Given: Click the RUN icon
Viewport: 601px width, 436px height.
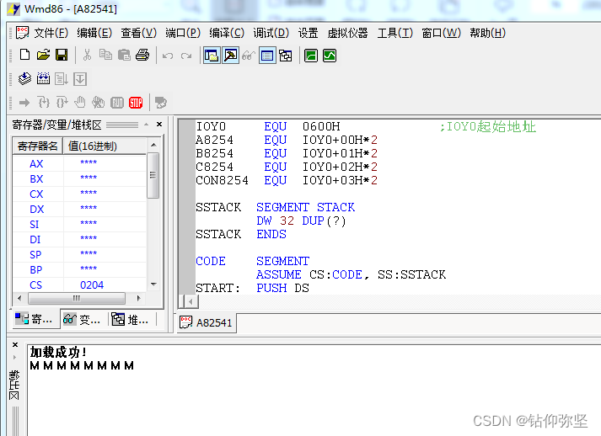Looking at the screenshot, I should pyautogui.click(x=117, y=103).
